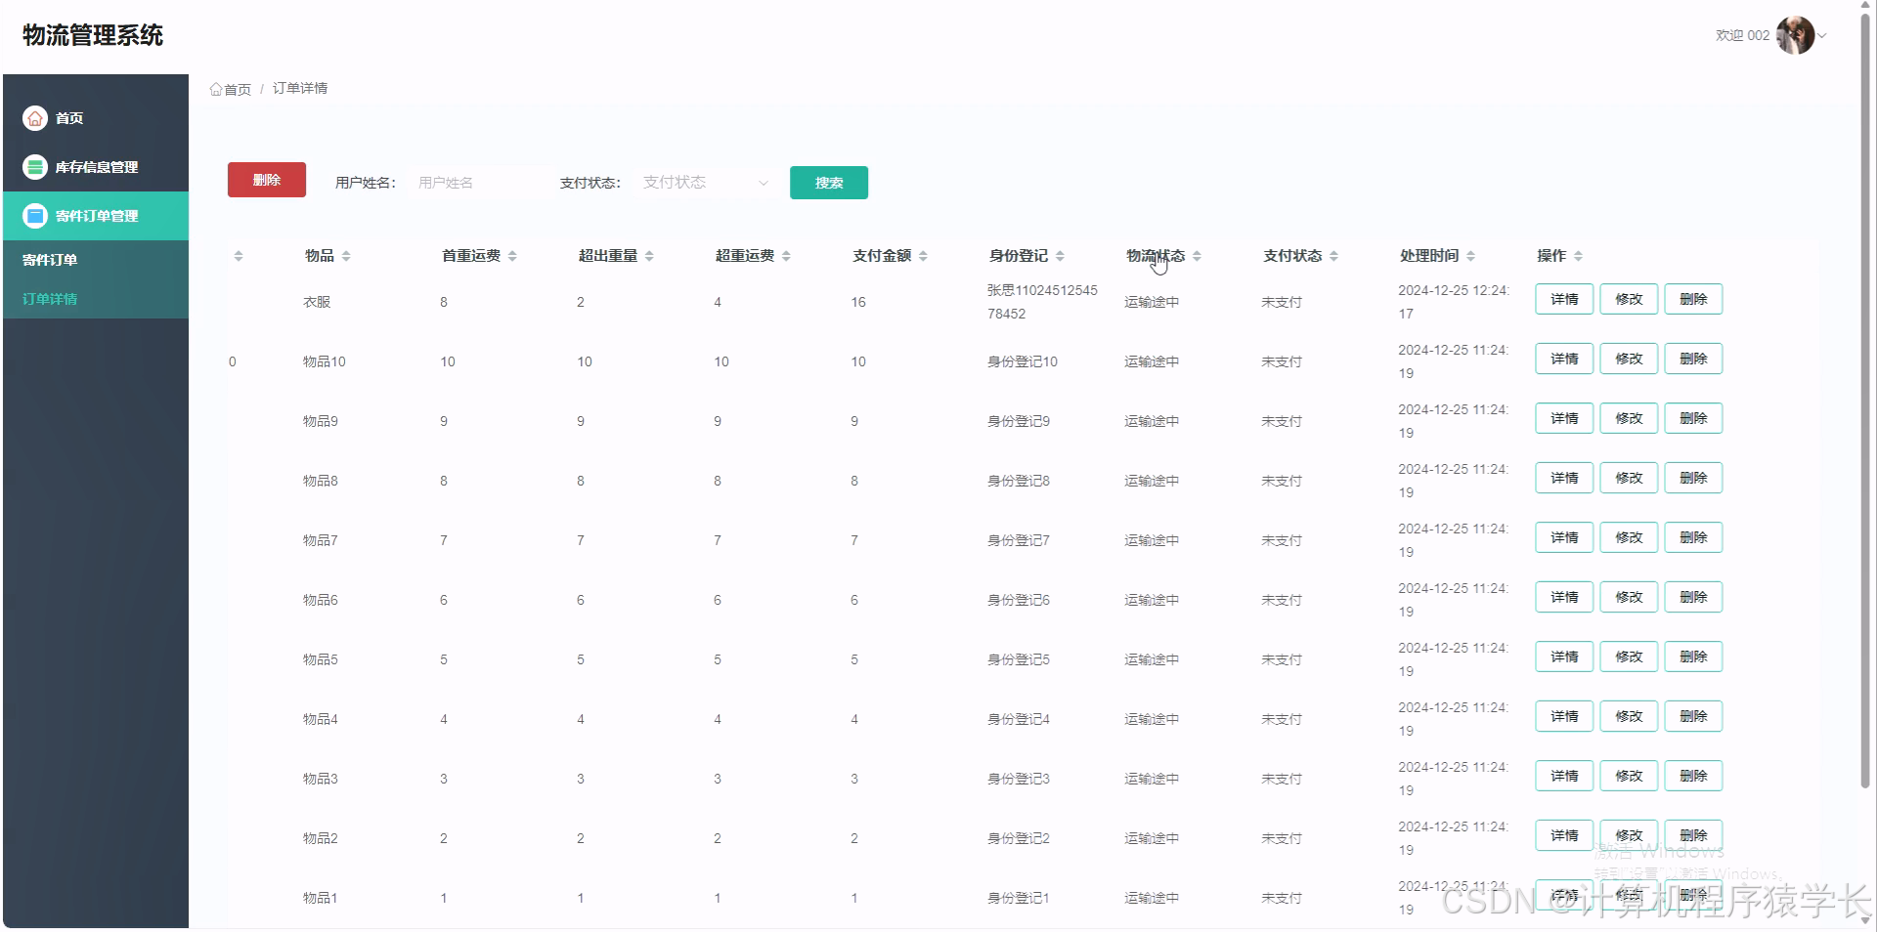Open the 支付状态 dropdown filter
The height and width of the screenshot is (932, 1877).
tap(706, 183)
